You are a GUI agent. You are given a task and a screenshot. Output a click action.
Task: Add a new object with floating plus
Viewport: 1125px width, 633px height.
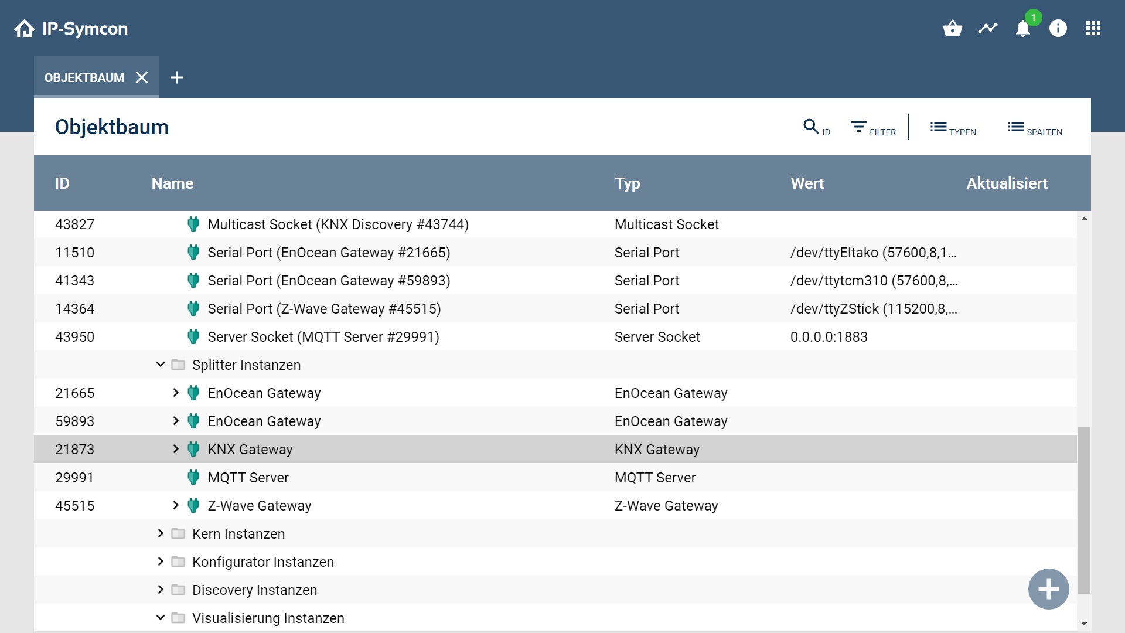pos(1049,589)
